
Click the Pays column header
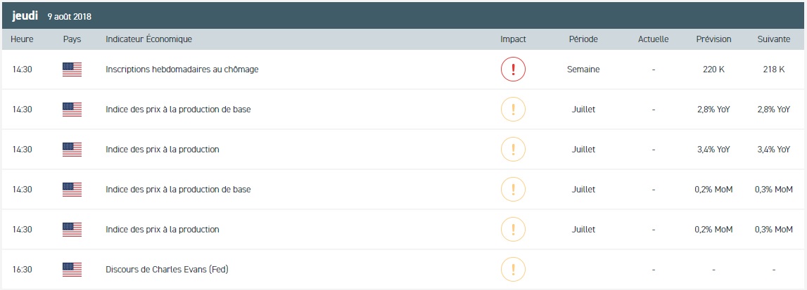[72, 39]
